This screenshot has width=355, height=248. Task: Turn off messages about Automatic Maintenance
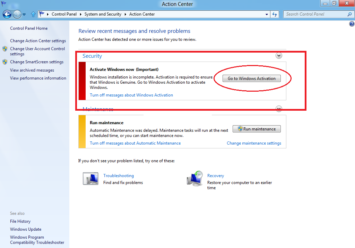coord(135,143)
